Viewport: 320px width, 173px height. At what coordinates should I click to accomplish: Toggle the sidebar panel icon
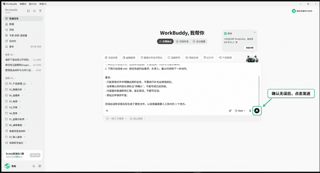(28, 11)
